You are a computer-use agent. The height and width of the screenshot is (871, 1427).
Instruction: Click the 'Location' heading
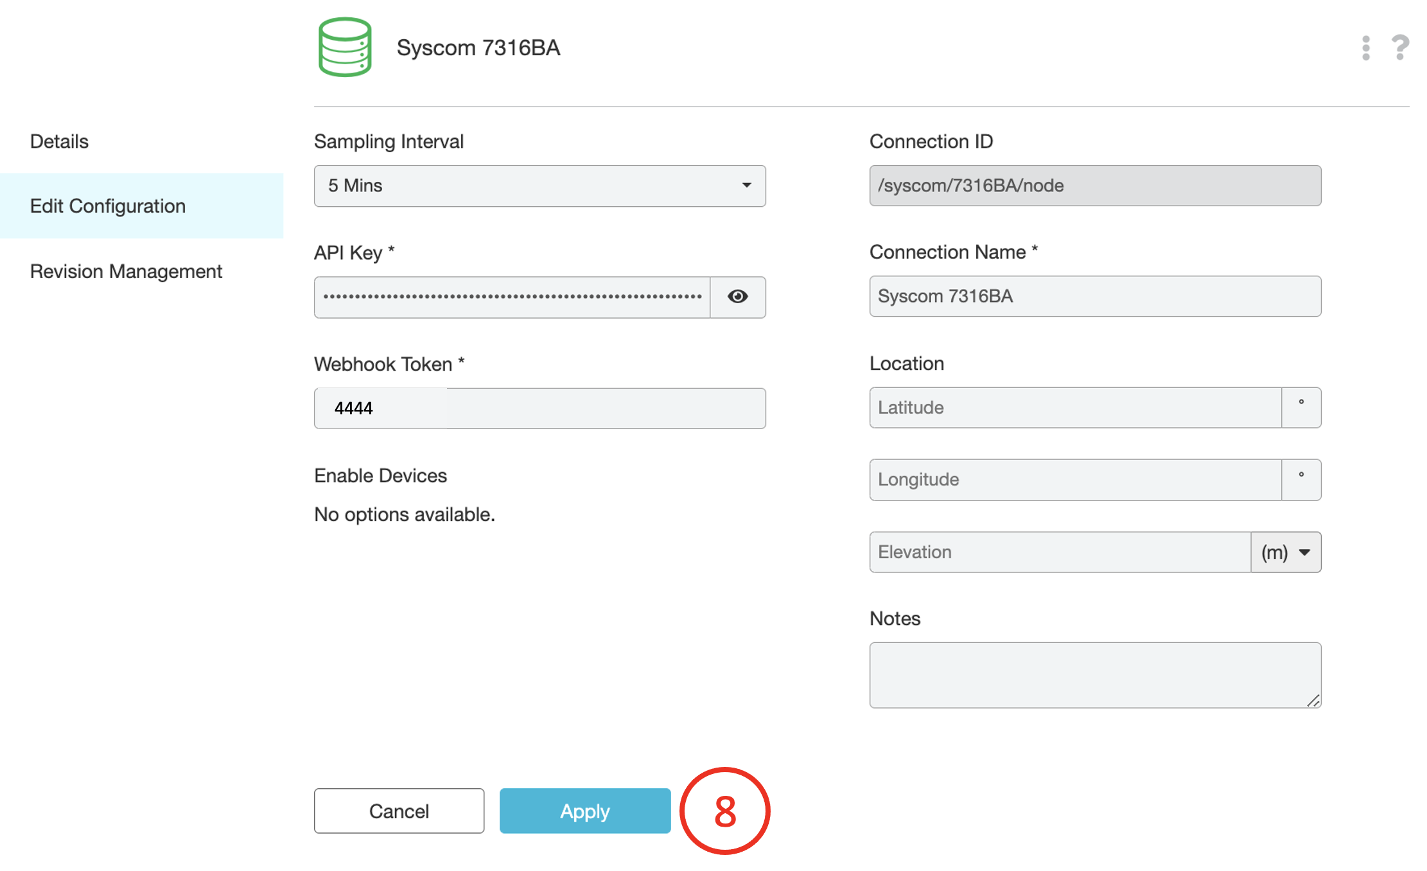tap(907, 364)
